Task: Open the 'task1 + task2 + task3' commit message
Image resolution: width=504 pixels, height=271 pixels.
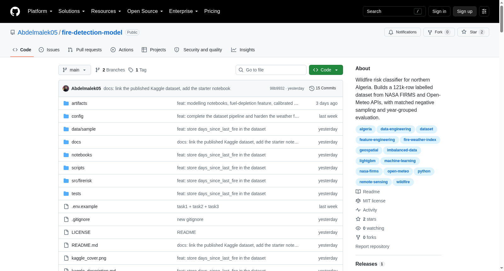Action: pos(198,206)
